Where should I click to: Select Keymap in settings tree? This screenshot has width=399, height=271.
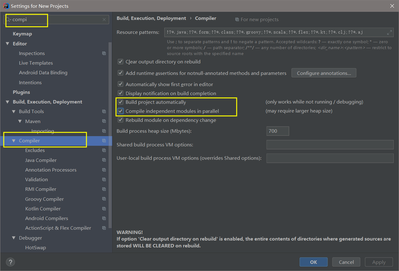[x=22, y=34]
